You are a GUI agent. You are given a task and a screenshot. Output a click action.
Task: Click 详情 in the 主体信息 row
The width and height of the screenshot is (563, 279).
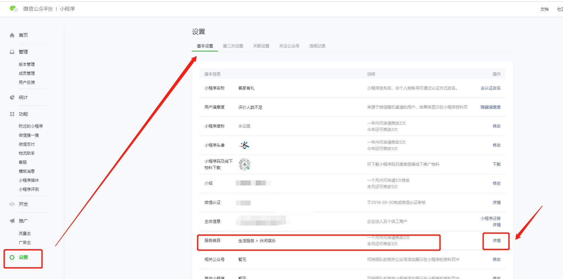pyautogui.click(x=497, y=225)
